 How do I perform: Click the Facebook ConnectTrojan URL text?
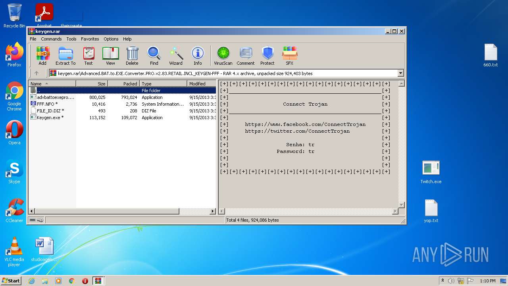coord(305,124)
